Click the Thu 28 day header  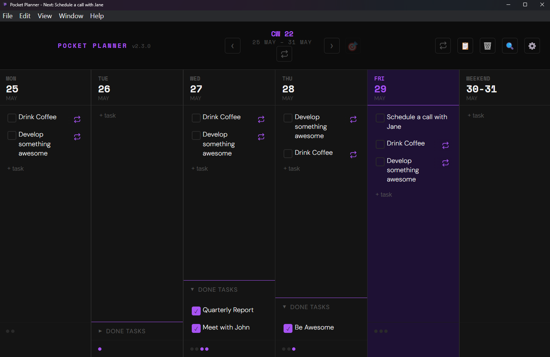(x=321, y=88)
